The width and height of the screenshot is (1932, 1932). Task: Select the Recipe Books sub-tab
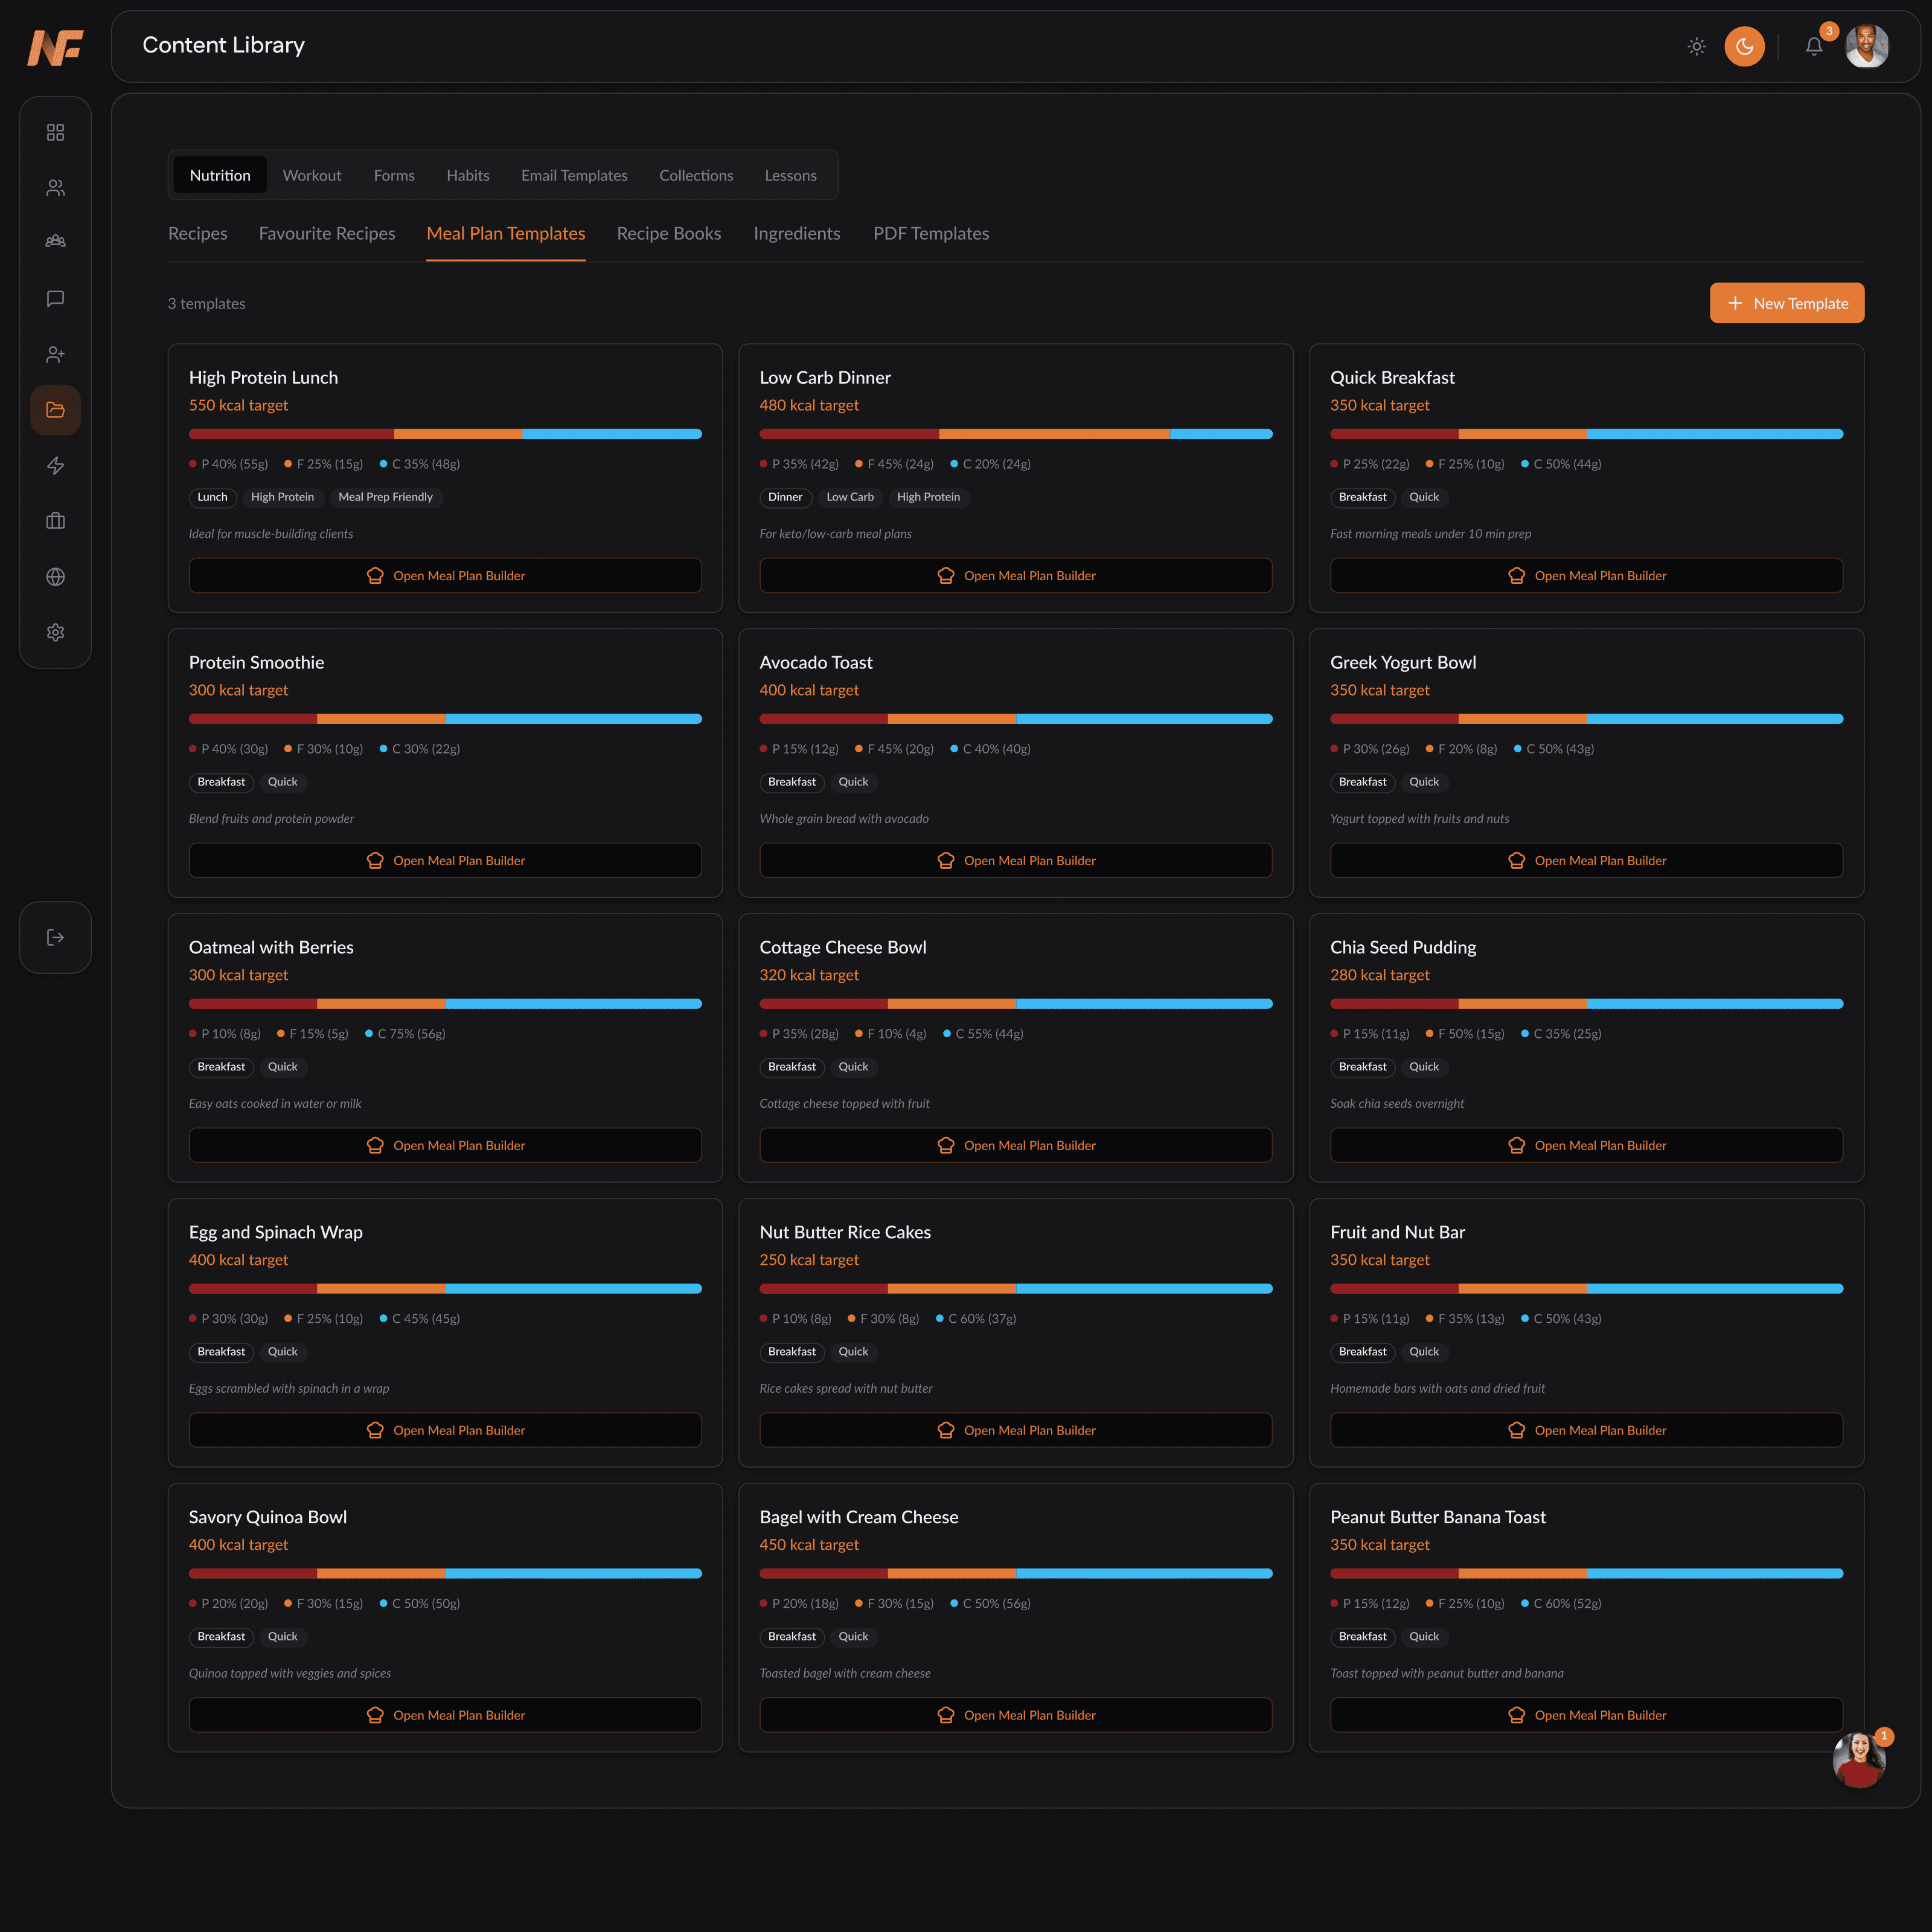pyautogui.click(x=669, y=233)
